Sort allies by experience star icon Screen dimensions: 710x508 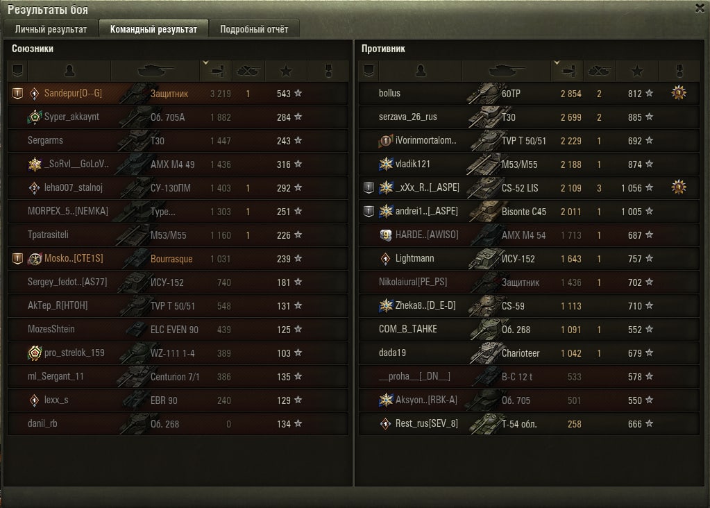tap(286, 71)
